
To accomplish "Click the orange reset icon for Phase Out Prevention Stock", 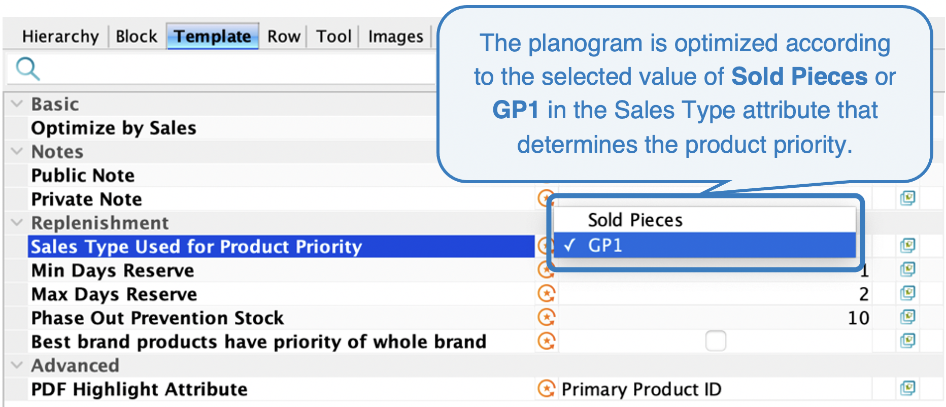I will 547,318.
